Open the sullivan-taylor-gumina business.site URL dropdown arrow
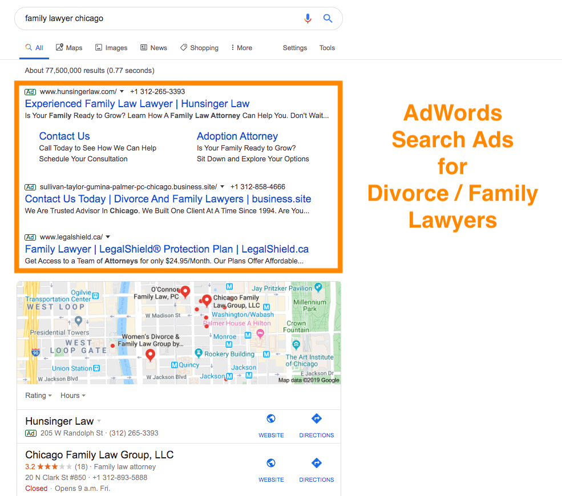Screen dimensions: 562x496 (222, 186)
